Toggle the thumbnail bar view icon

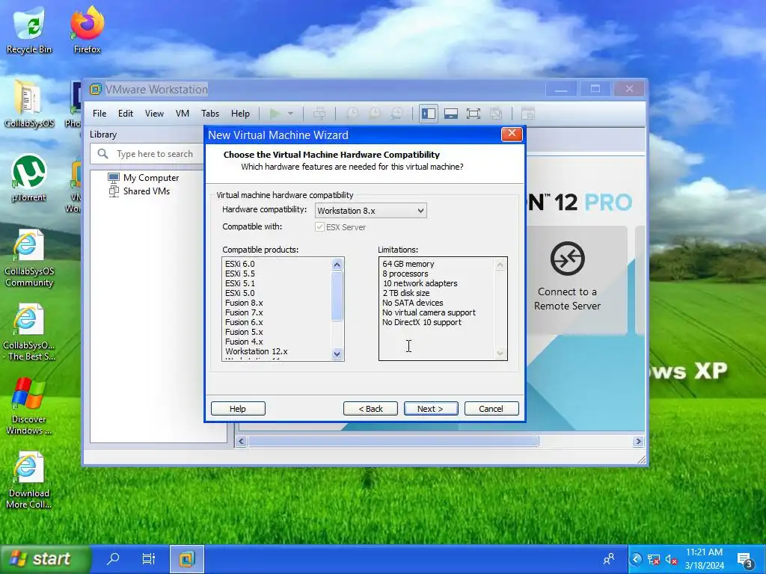click(451, 114)
